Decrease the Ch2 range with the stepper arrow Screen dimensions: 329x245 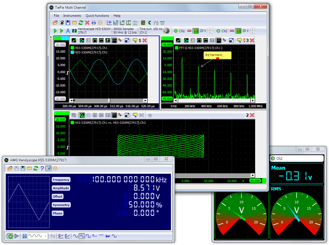(x=253, y=32)
